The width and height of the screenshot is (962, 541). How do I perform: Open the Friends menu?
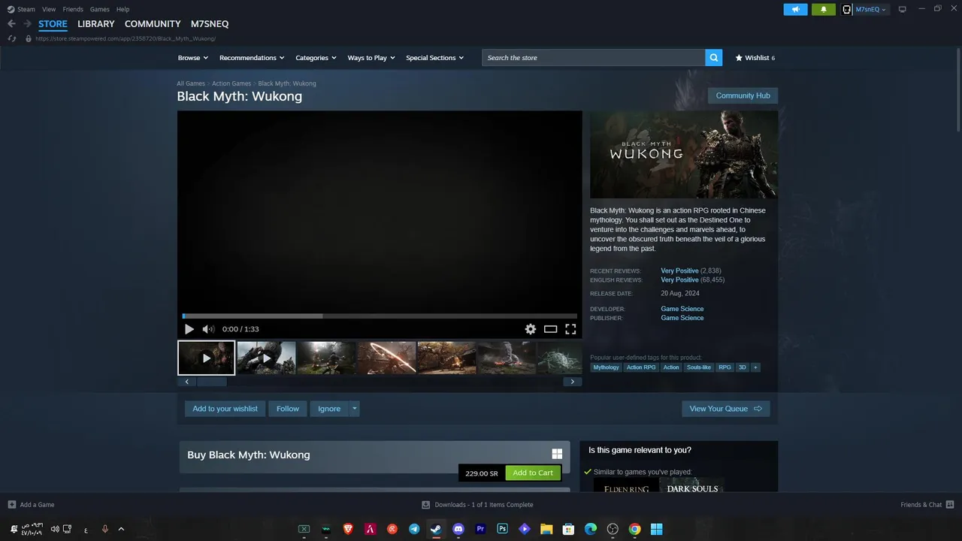[x=73, y=9]
